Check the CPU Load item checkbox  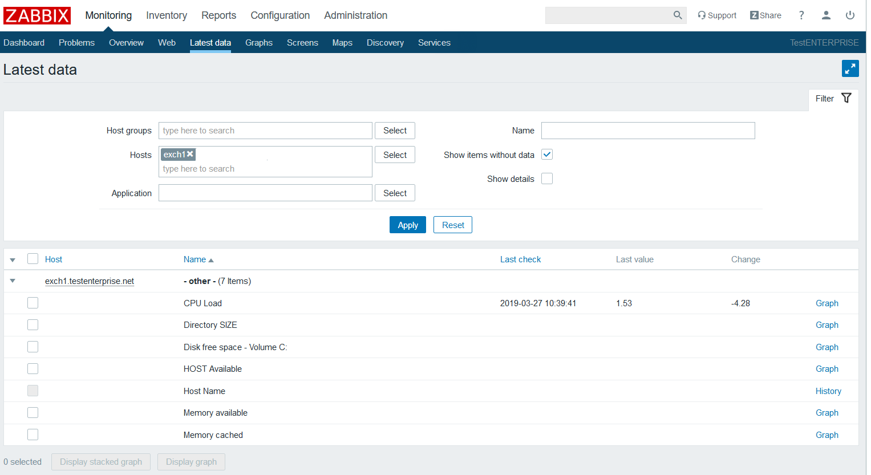click(33, 303)
